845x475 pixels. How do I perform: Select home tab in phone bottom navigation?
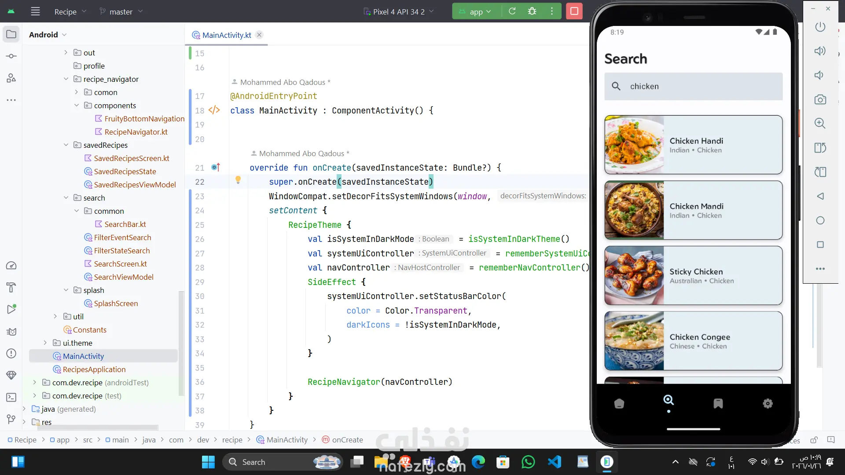pyautogui.click(x=619, y=403)
